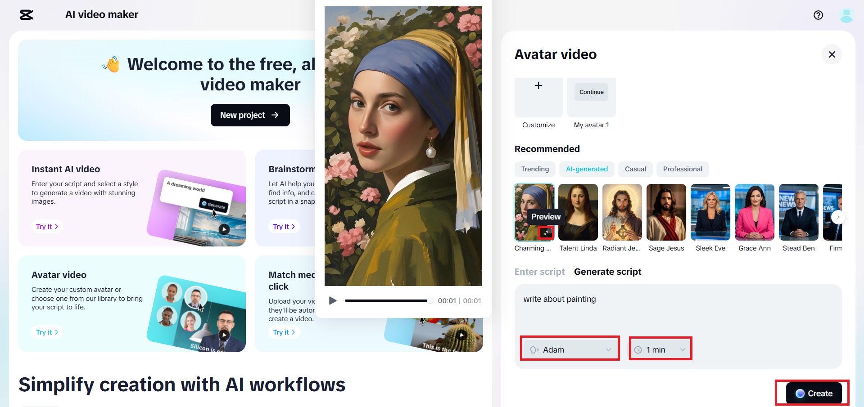Select the Generate script tab

point(607,272)
